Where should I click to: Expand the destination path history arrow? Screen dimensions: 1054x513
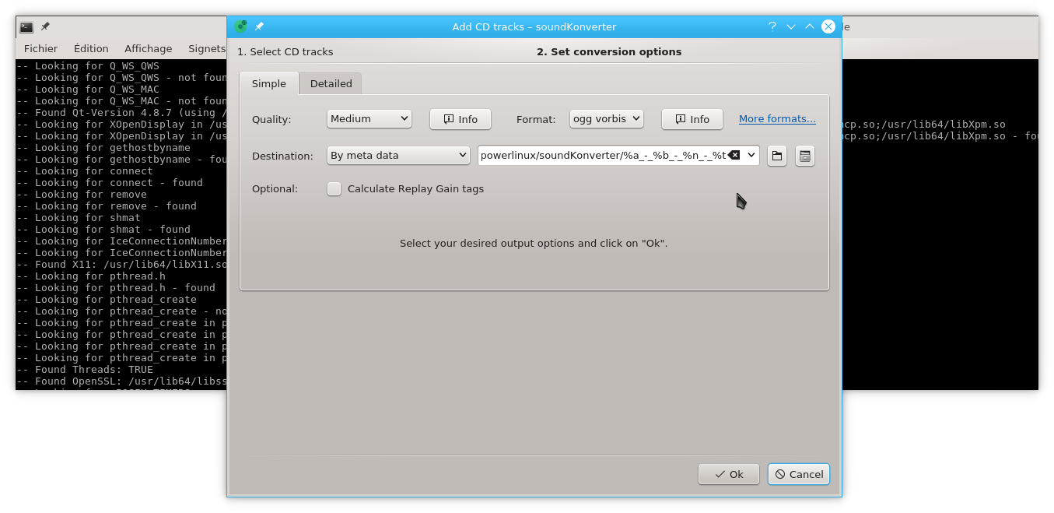751,156
